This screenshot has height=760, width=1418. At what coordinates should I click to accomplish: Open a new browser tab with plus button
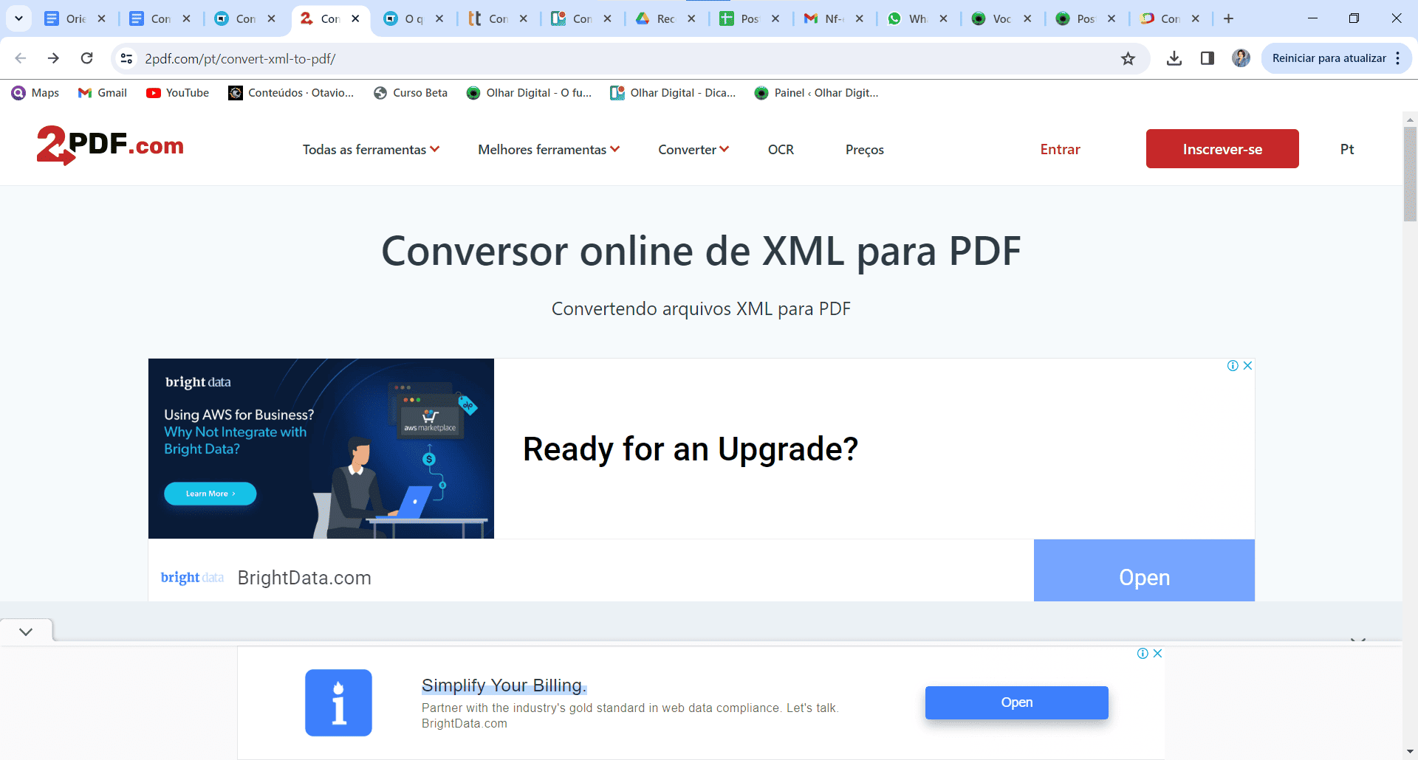coord(1228,18)
